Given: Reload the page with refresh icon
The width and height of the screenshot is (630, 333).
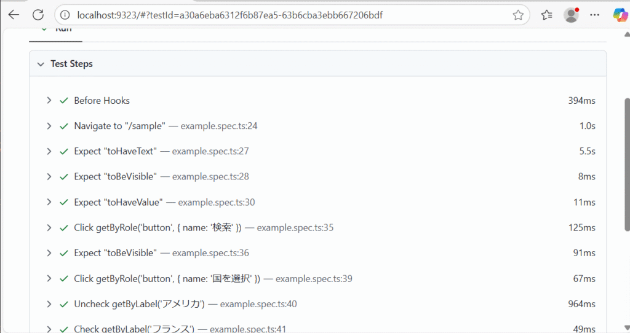Looking at the screenshot, I should 38,15.
